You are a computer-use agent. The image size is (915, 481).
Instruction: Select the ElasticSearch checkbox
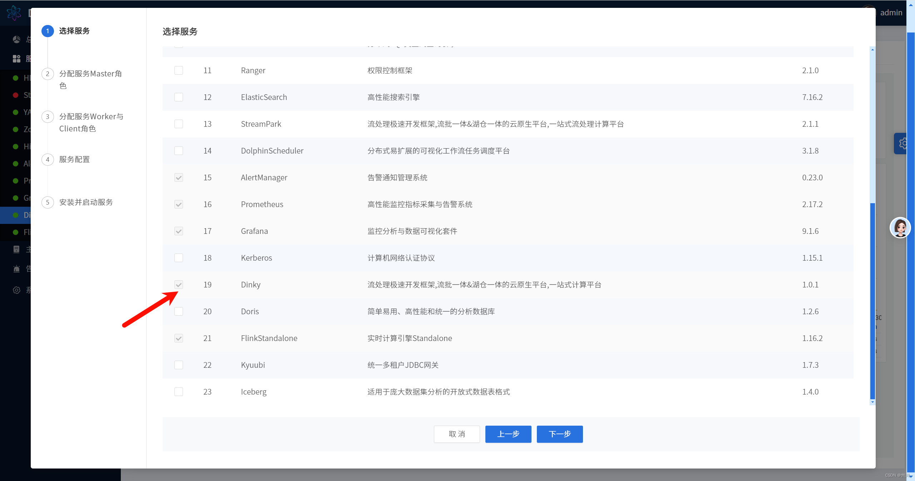(179, 97)
